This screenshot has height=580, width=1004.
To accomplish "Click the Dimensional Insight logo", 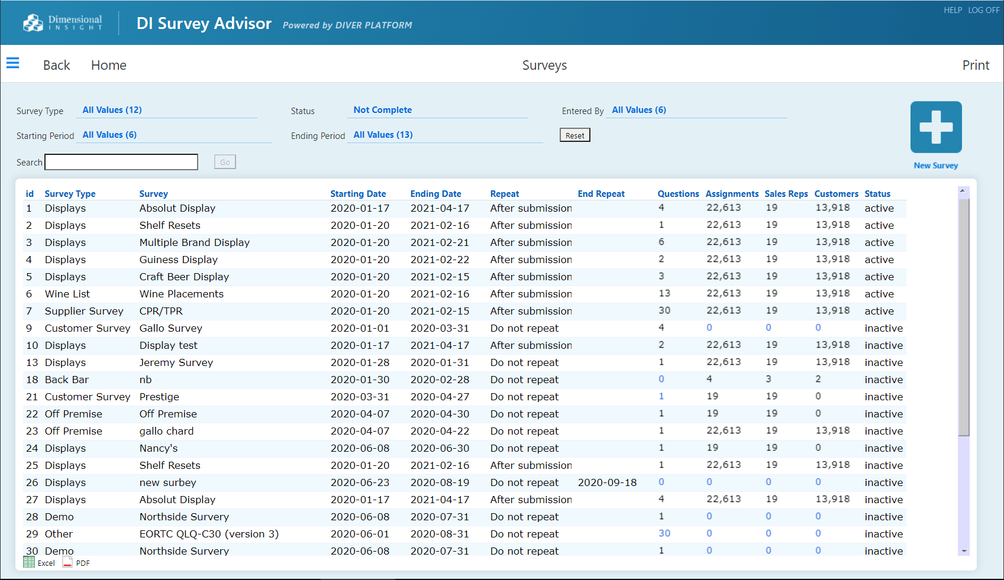I will 63,23.
